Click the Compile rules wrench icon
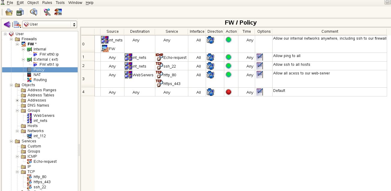 click(x=47, y=12)
